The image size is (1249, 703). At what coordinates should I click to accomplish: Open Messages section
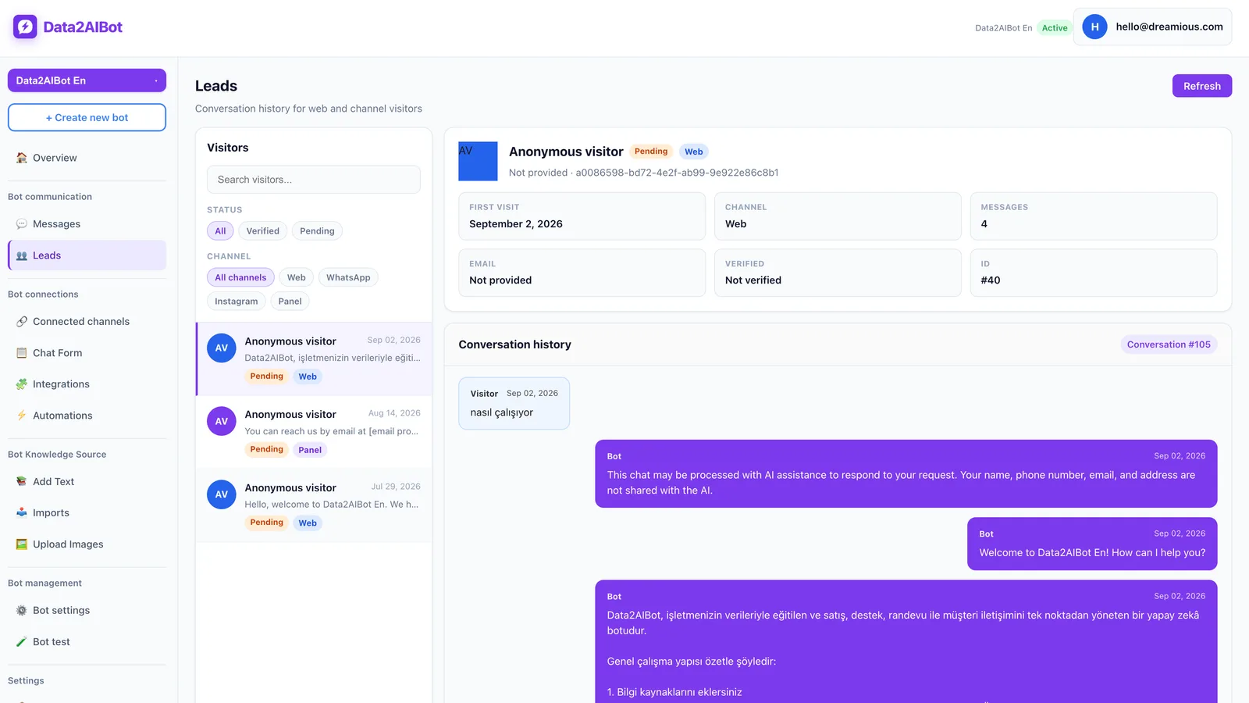[x=87, y=224]
